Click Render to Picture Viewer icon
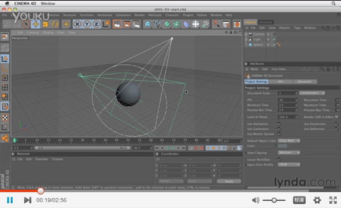This screenshot has height=208, width=341. 126,24
